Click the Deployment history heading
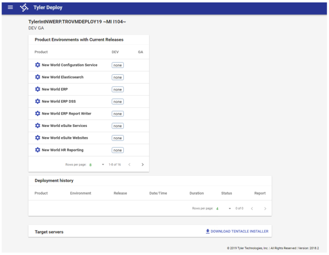 click(x=54, y=180)
